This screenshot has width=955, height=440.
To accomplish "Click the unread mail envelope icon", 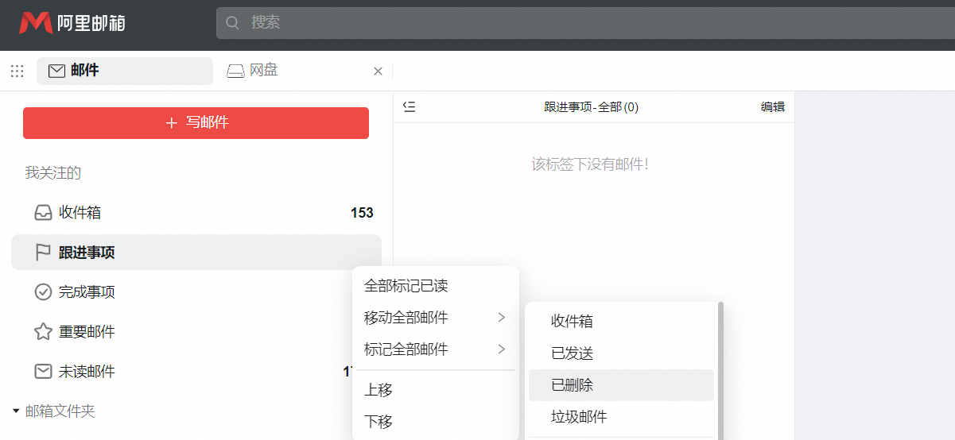I will coord(43,372).
